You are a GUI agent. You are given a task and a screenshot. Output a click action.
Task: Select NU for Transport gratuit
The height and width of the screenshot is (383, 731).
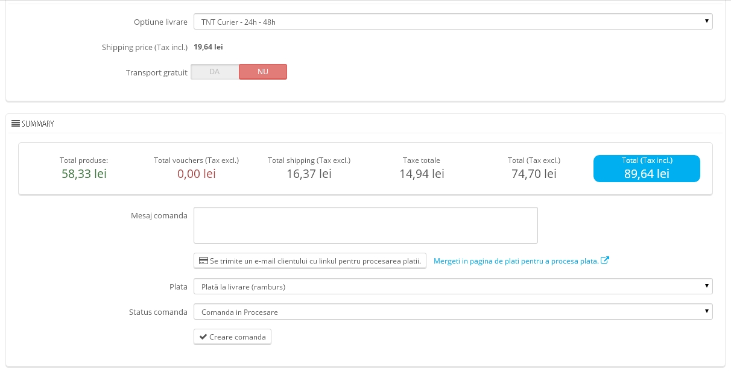[x=263, y=72]
